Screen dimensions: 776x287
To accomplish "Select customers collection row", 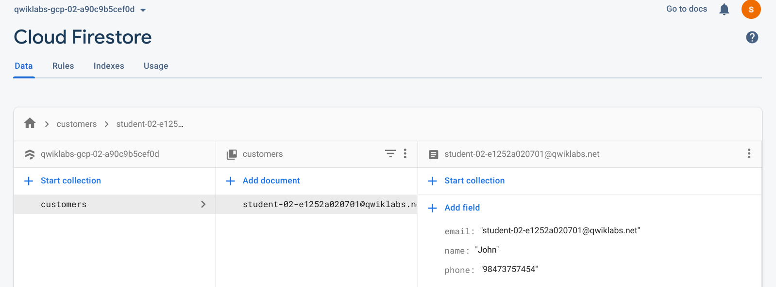I will tap(115, 204).
